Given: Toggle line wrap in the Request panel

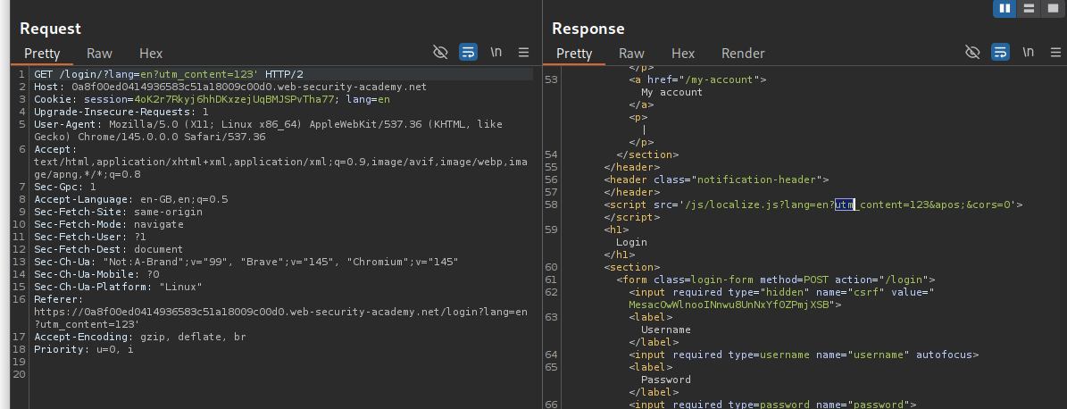Looking at the screenshot, I should [x=468, y=53].
